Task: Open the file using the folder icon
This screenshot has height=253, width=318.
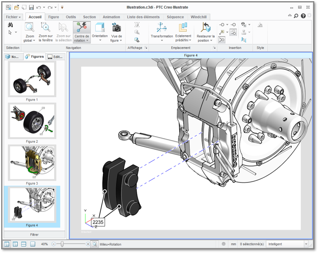Action: coord(17,7)
